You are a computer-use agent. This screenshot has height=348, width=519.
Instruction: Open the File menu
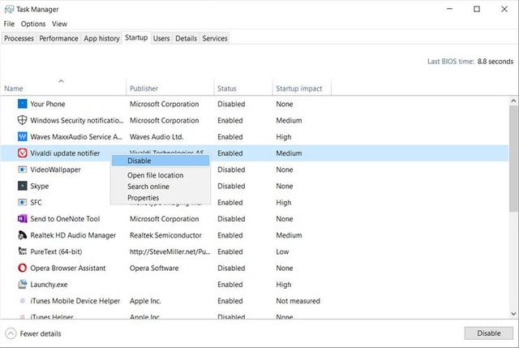[x=9, y=24]
